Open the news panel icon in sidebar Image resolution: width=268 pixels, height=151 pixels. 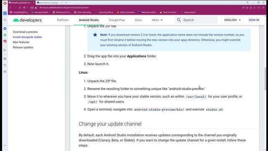[5, 72]
